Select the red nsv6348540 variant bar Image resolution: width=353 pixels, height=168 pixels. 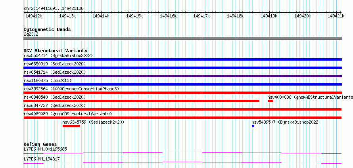coord(141,101)
